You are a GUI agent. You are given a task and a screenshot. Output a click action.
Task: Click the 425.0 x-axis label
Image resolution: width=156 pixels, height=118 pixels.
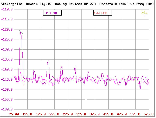108,114
